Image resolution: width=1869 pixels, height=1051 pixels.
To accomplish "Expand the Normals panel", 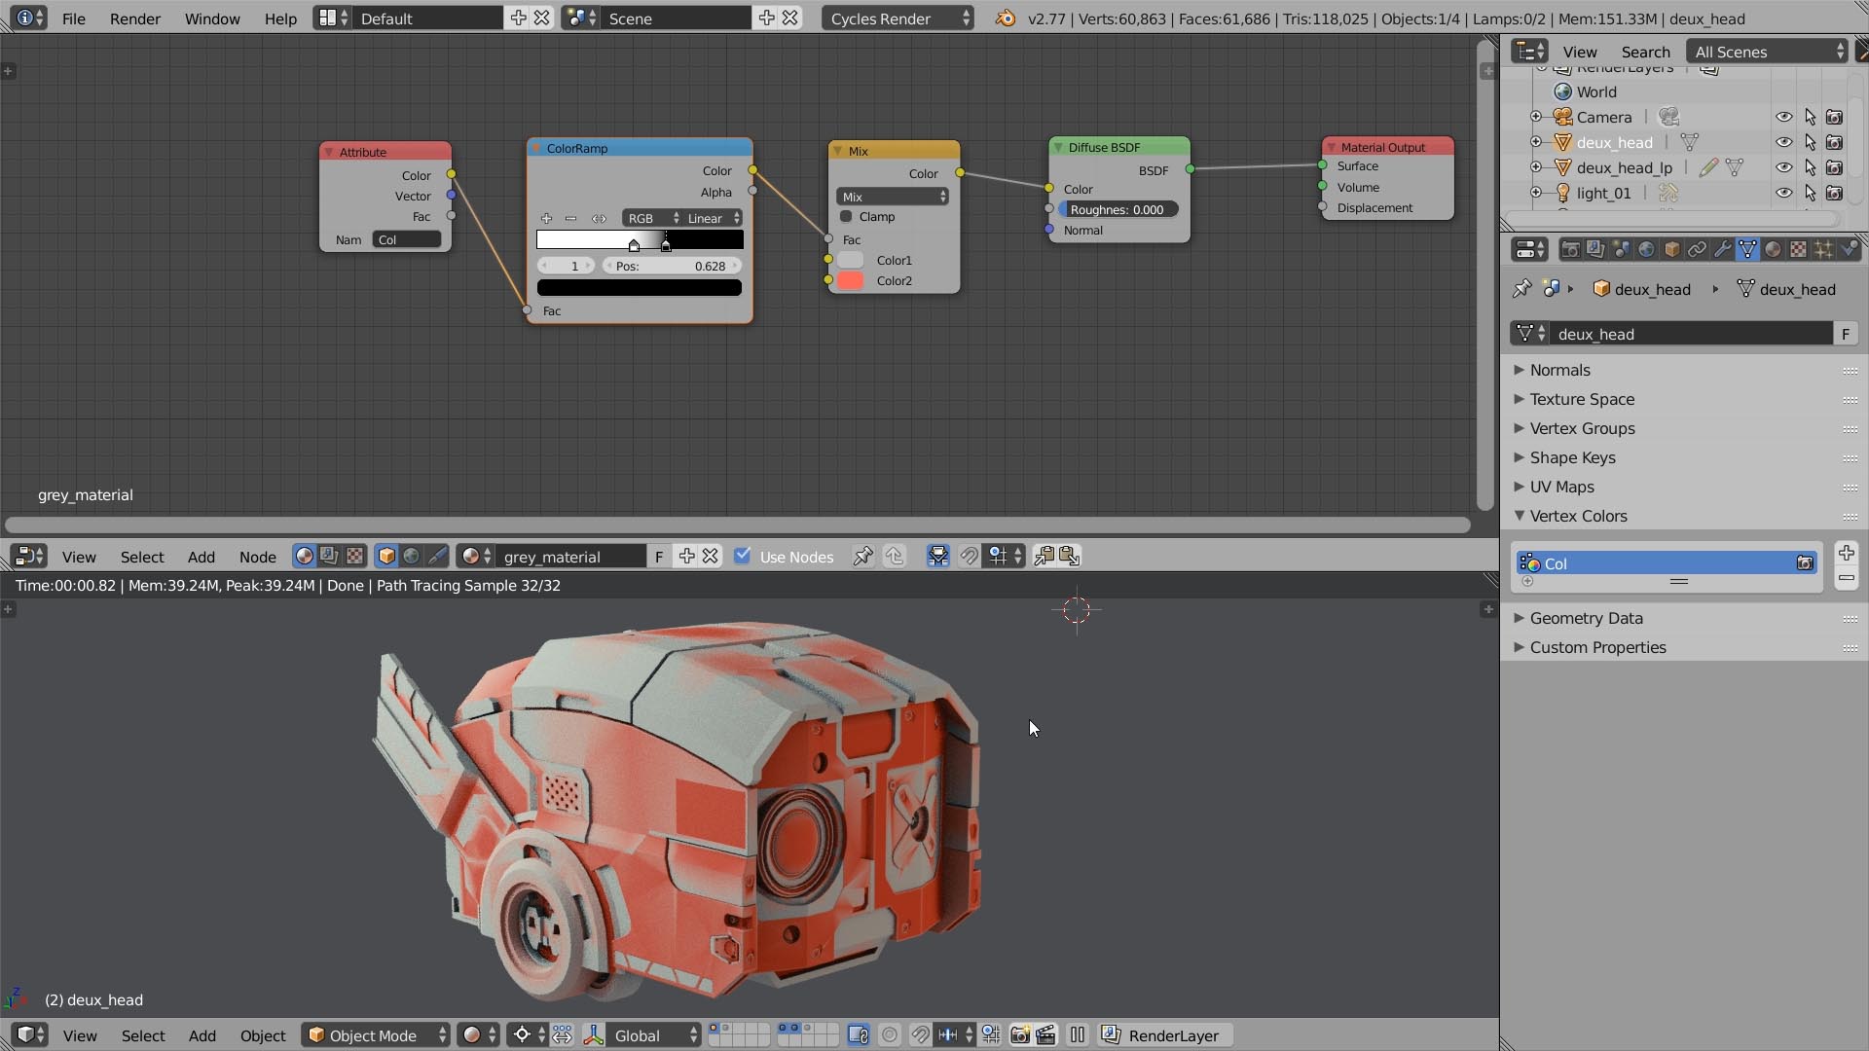I will point(1559,370).
